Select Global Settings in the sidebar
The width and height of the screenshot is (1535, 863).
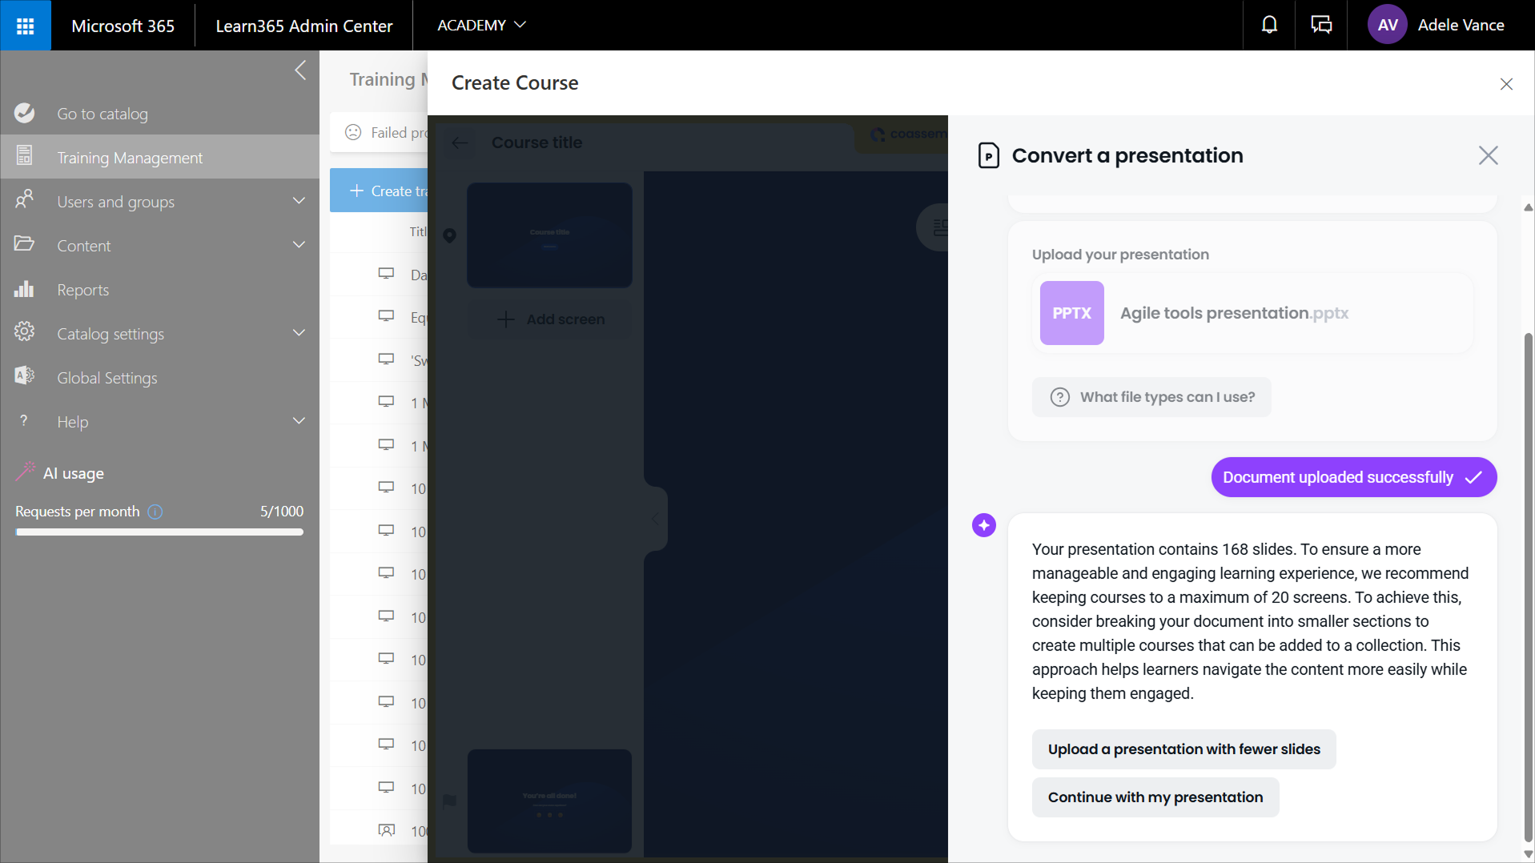coord(107,378)
